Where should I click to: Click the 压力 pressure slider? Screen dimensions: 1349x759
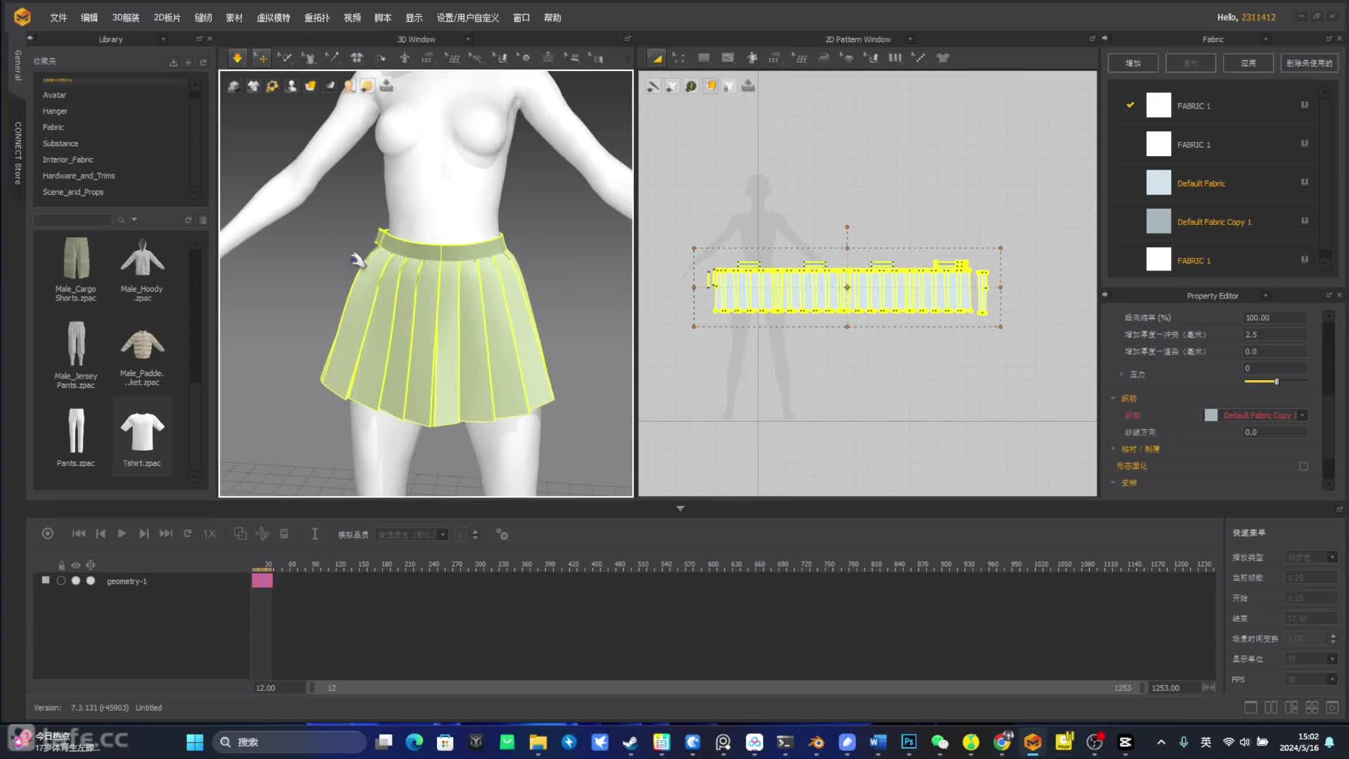1275,381
